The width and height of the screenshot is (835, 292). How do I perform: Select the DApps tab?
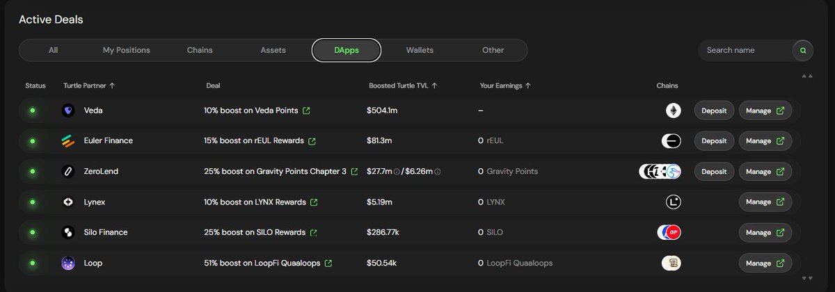pos(347,50)
